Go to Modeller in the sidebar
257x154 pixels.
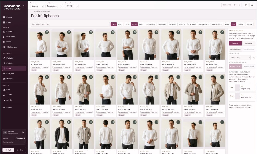pos(10,63)
